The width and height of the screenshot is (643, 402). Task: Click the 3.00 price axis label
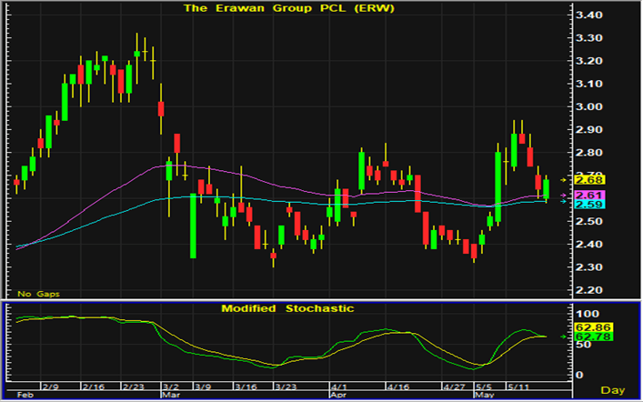(589, 107)
